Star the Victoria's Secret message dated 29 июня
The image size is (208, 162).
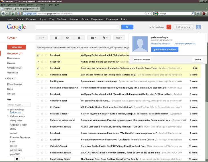(42, 146)
